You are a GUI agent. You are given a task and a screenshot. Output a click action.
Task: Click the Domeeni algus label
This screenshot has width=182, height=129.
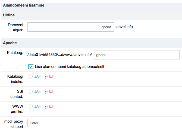click(15, 27)
